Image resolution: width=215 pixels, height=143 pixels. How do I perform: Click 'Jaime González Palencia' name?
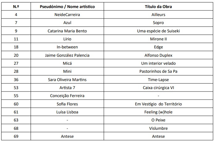coord(67,55)
